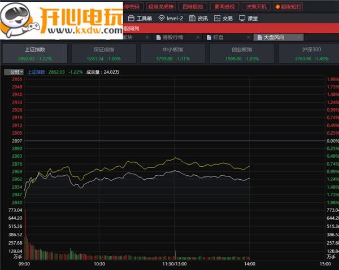Click the 四维股池 button
The image size is (339, 270).
(x=194, y=7)
